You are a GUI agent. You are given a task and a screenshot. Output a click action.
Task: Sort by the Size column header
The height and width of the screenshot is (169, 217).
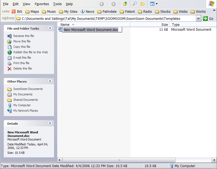click(x=150, y=24)
